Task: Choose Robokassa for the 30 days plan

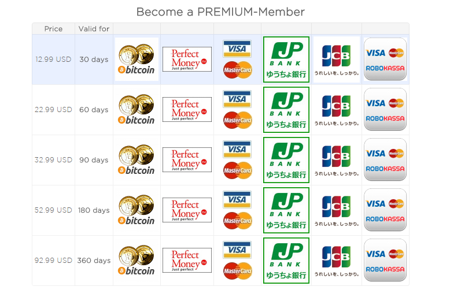Action: tap(385, 59)
